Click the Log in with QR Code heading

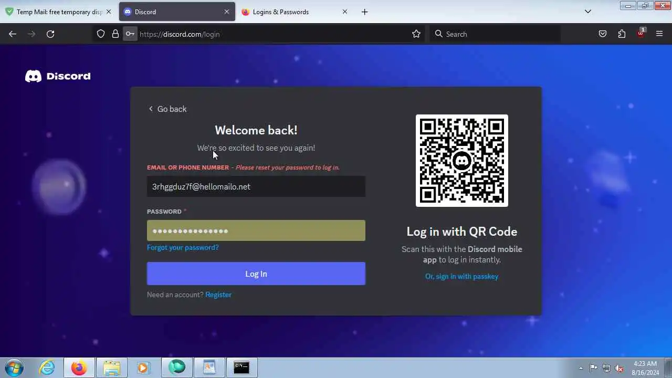(462, 232)
